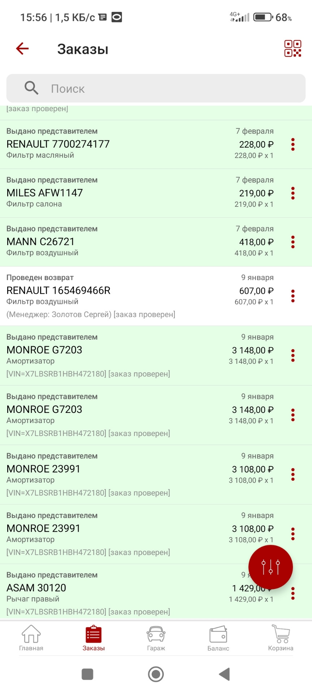Tap the red back arrow
Image resolution: width=312 pixels, height=693 pixels.
tap(22, 48)
